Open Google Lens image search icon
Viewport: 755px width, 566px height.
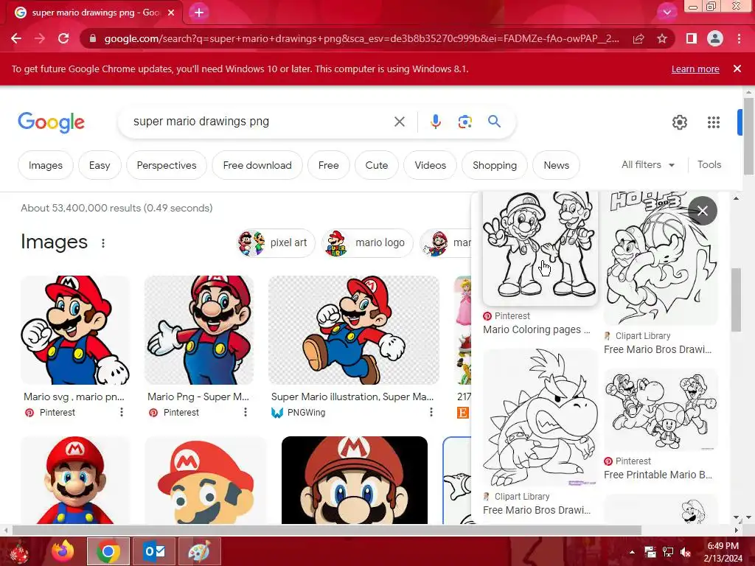(x=465, y=122)
